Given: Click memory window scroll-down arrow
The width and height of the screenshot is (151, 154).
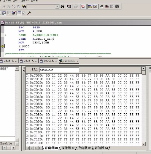Looking at the screenshot, I should (144, 144).
